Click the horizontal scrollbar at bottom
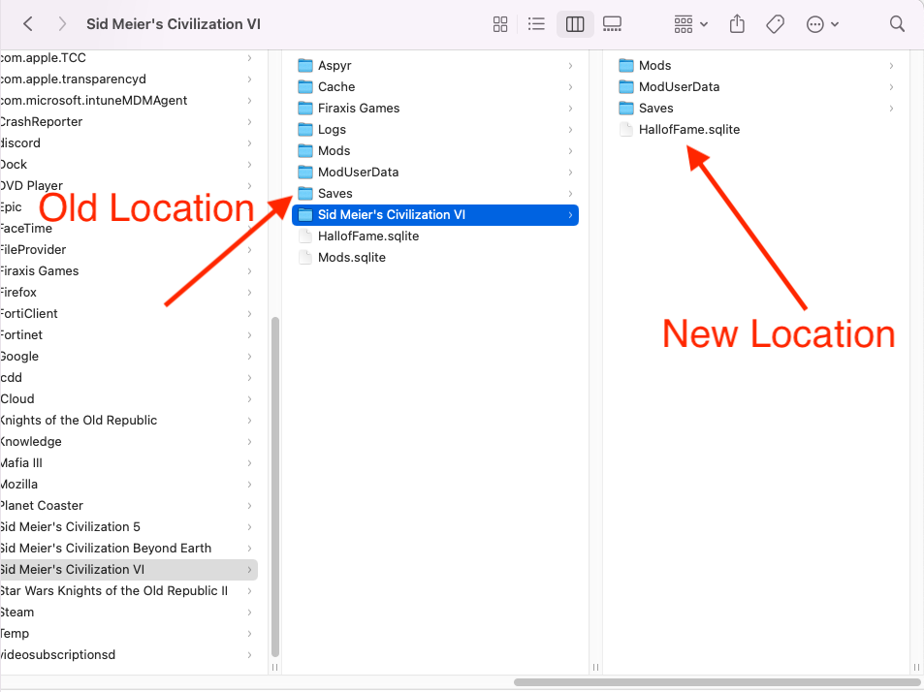Image resolution: width=924 pixels, height=692 pixels. [x=717, y=682]
